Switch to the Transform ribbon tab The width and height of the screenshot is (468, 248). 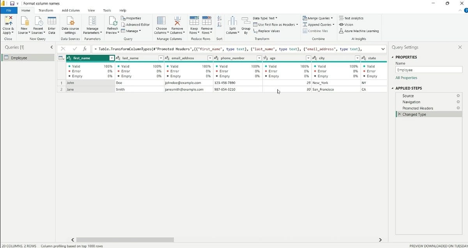[x=46, y=10]
